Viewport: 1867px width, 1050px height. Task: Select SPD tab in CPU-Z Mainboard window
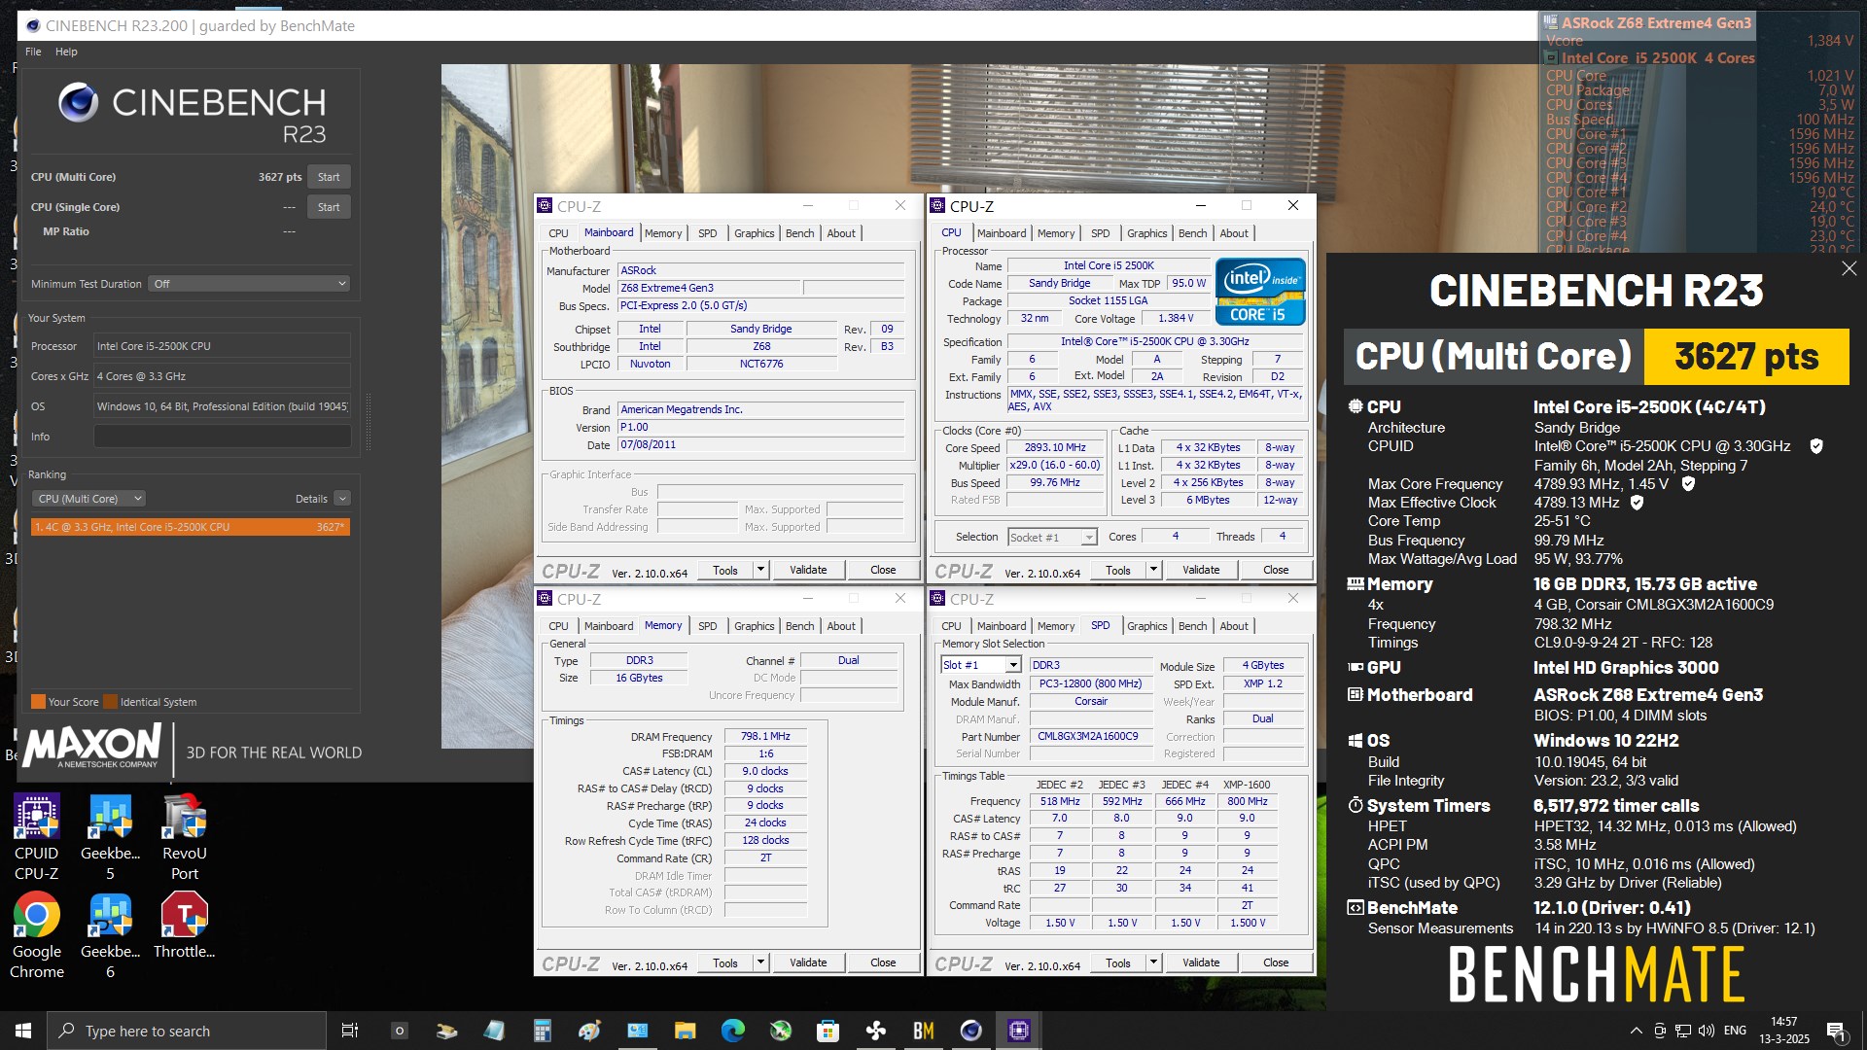tap(707, 233)
